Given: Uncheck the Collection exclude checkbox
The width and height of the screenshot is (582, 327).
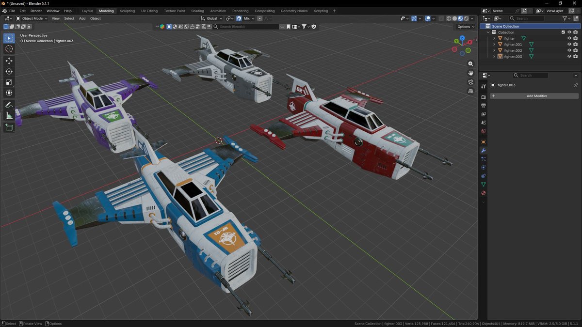Looking at the screenshot, I should click(563, 32).
